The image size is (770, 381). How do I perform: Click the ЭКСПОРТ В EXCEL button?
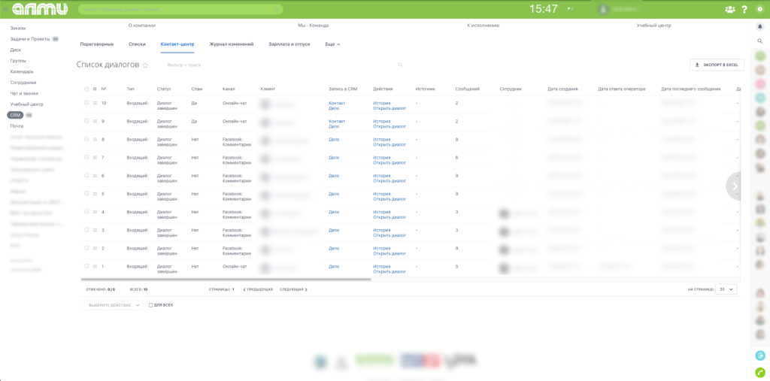pos(717,65)
